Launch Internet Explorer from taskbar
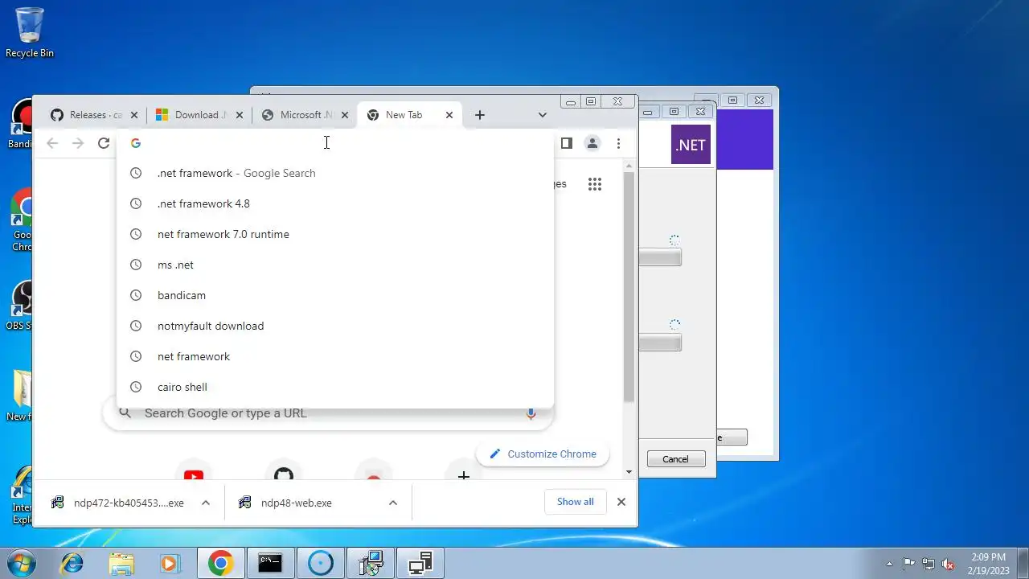This screenshot has height=579, width=1029. [72, 564]
